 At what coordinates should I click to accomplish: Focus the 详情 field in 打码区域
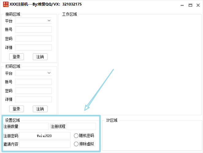33,99
